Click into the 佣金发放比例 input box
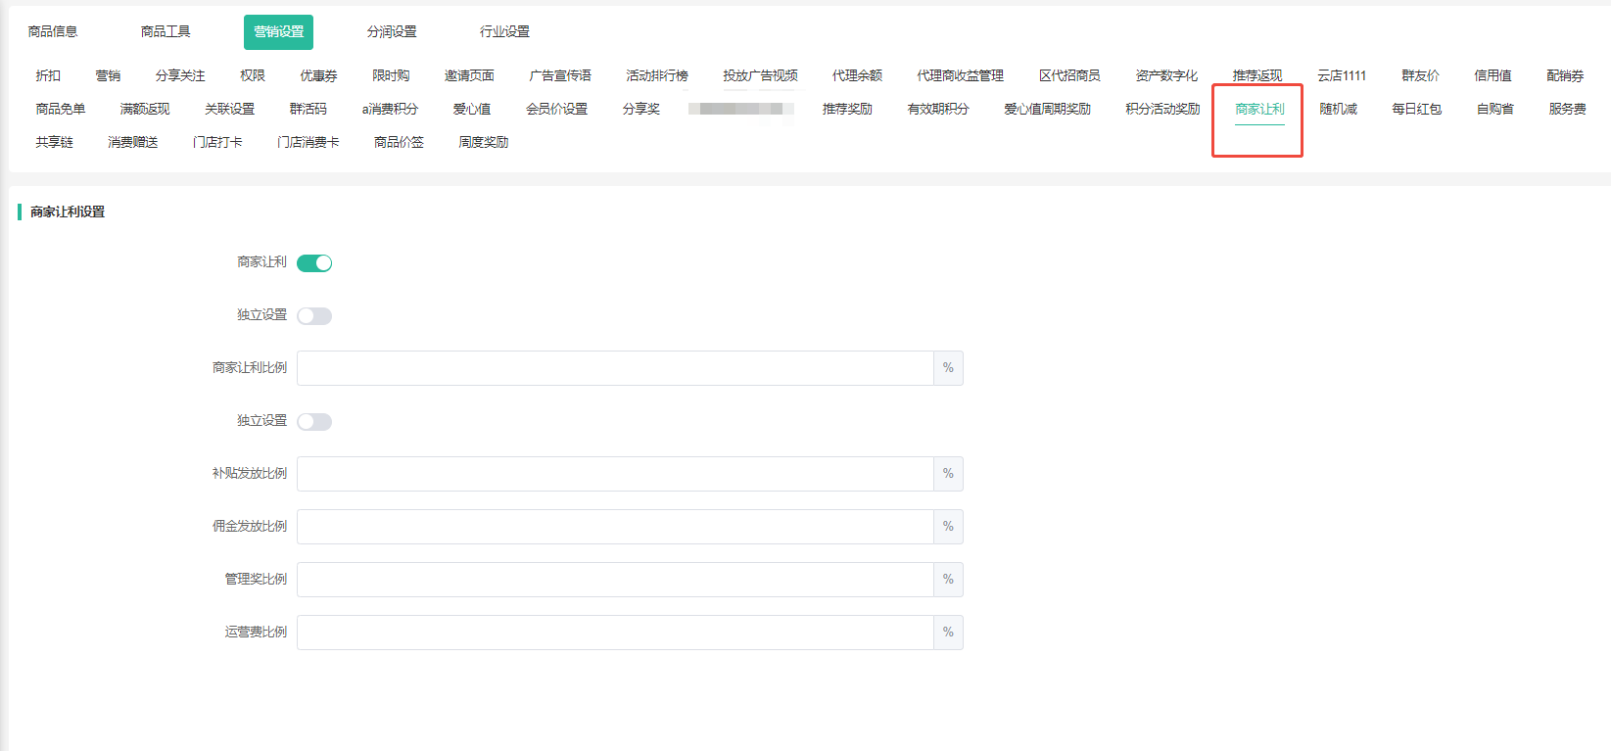Image resolution: width=1611 pixels, height=751 pixels. tap(615, 527)
